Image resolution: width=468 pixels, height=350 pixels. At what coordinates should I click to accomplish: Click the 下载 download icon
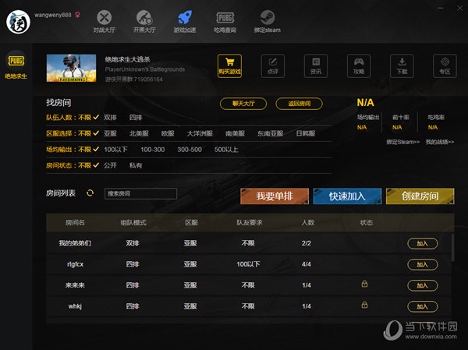point(402,66)
